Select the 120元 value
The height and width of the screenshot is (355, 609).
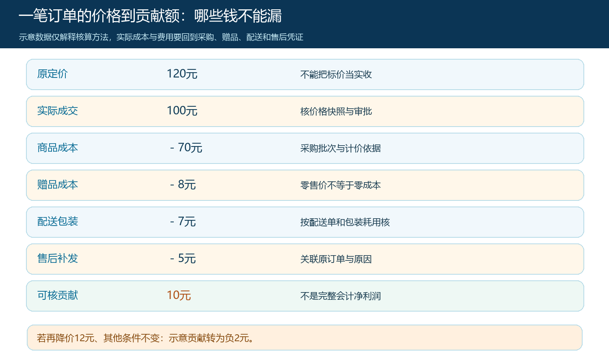pos(182,74)
